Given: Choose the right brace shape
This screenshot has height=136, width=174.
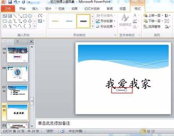Looking at the screenshot, I should [30, 26].
